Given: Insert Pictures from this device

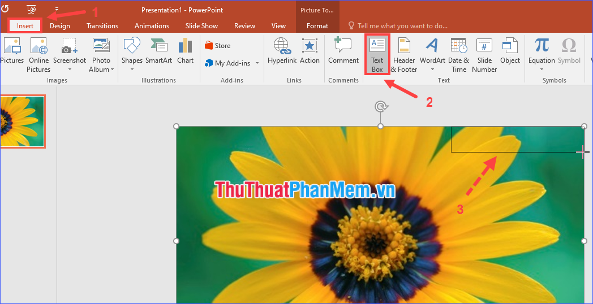Looking at the screenshot, I should 11,51.
